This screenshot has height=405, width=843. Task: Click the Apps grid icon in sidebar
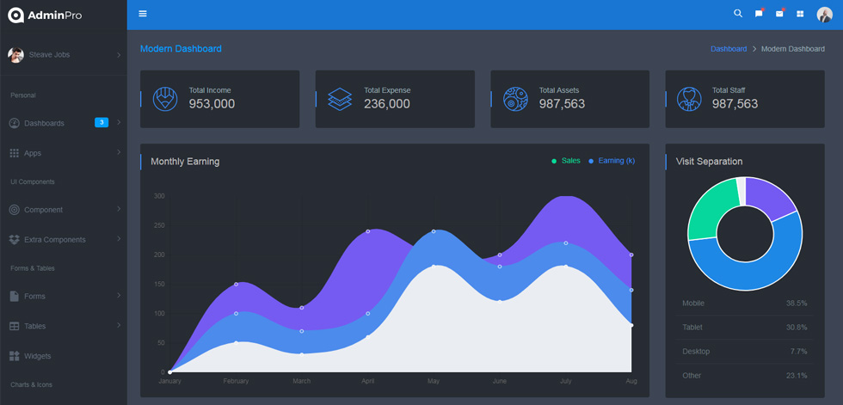tap(15, 153)
